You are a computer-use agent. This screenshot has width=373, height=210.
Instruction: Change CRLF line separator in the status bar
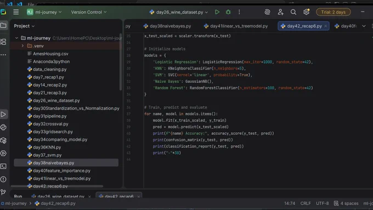[306, 203]
